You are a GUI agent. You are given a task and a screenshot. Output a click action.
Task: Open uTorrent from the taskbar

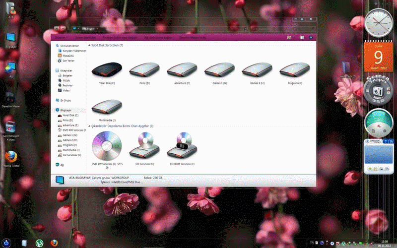[x=39, y=244]
